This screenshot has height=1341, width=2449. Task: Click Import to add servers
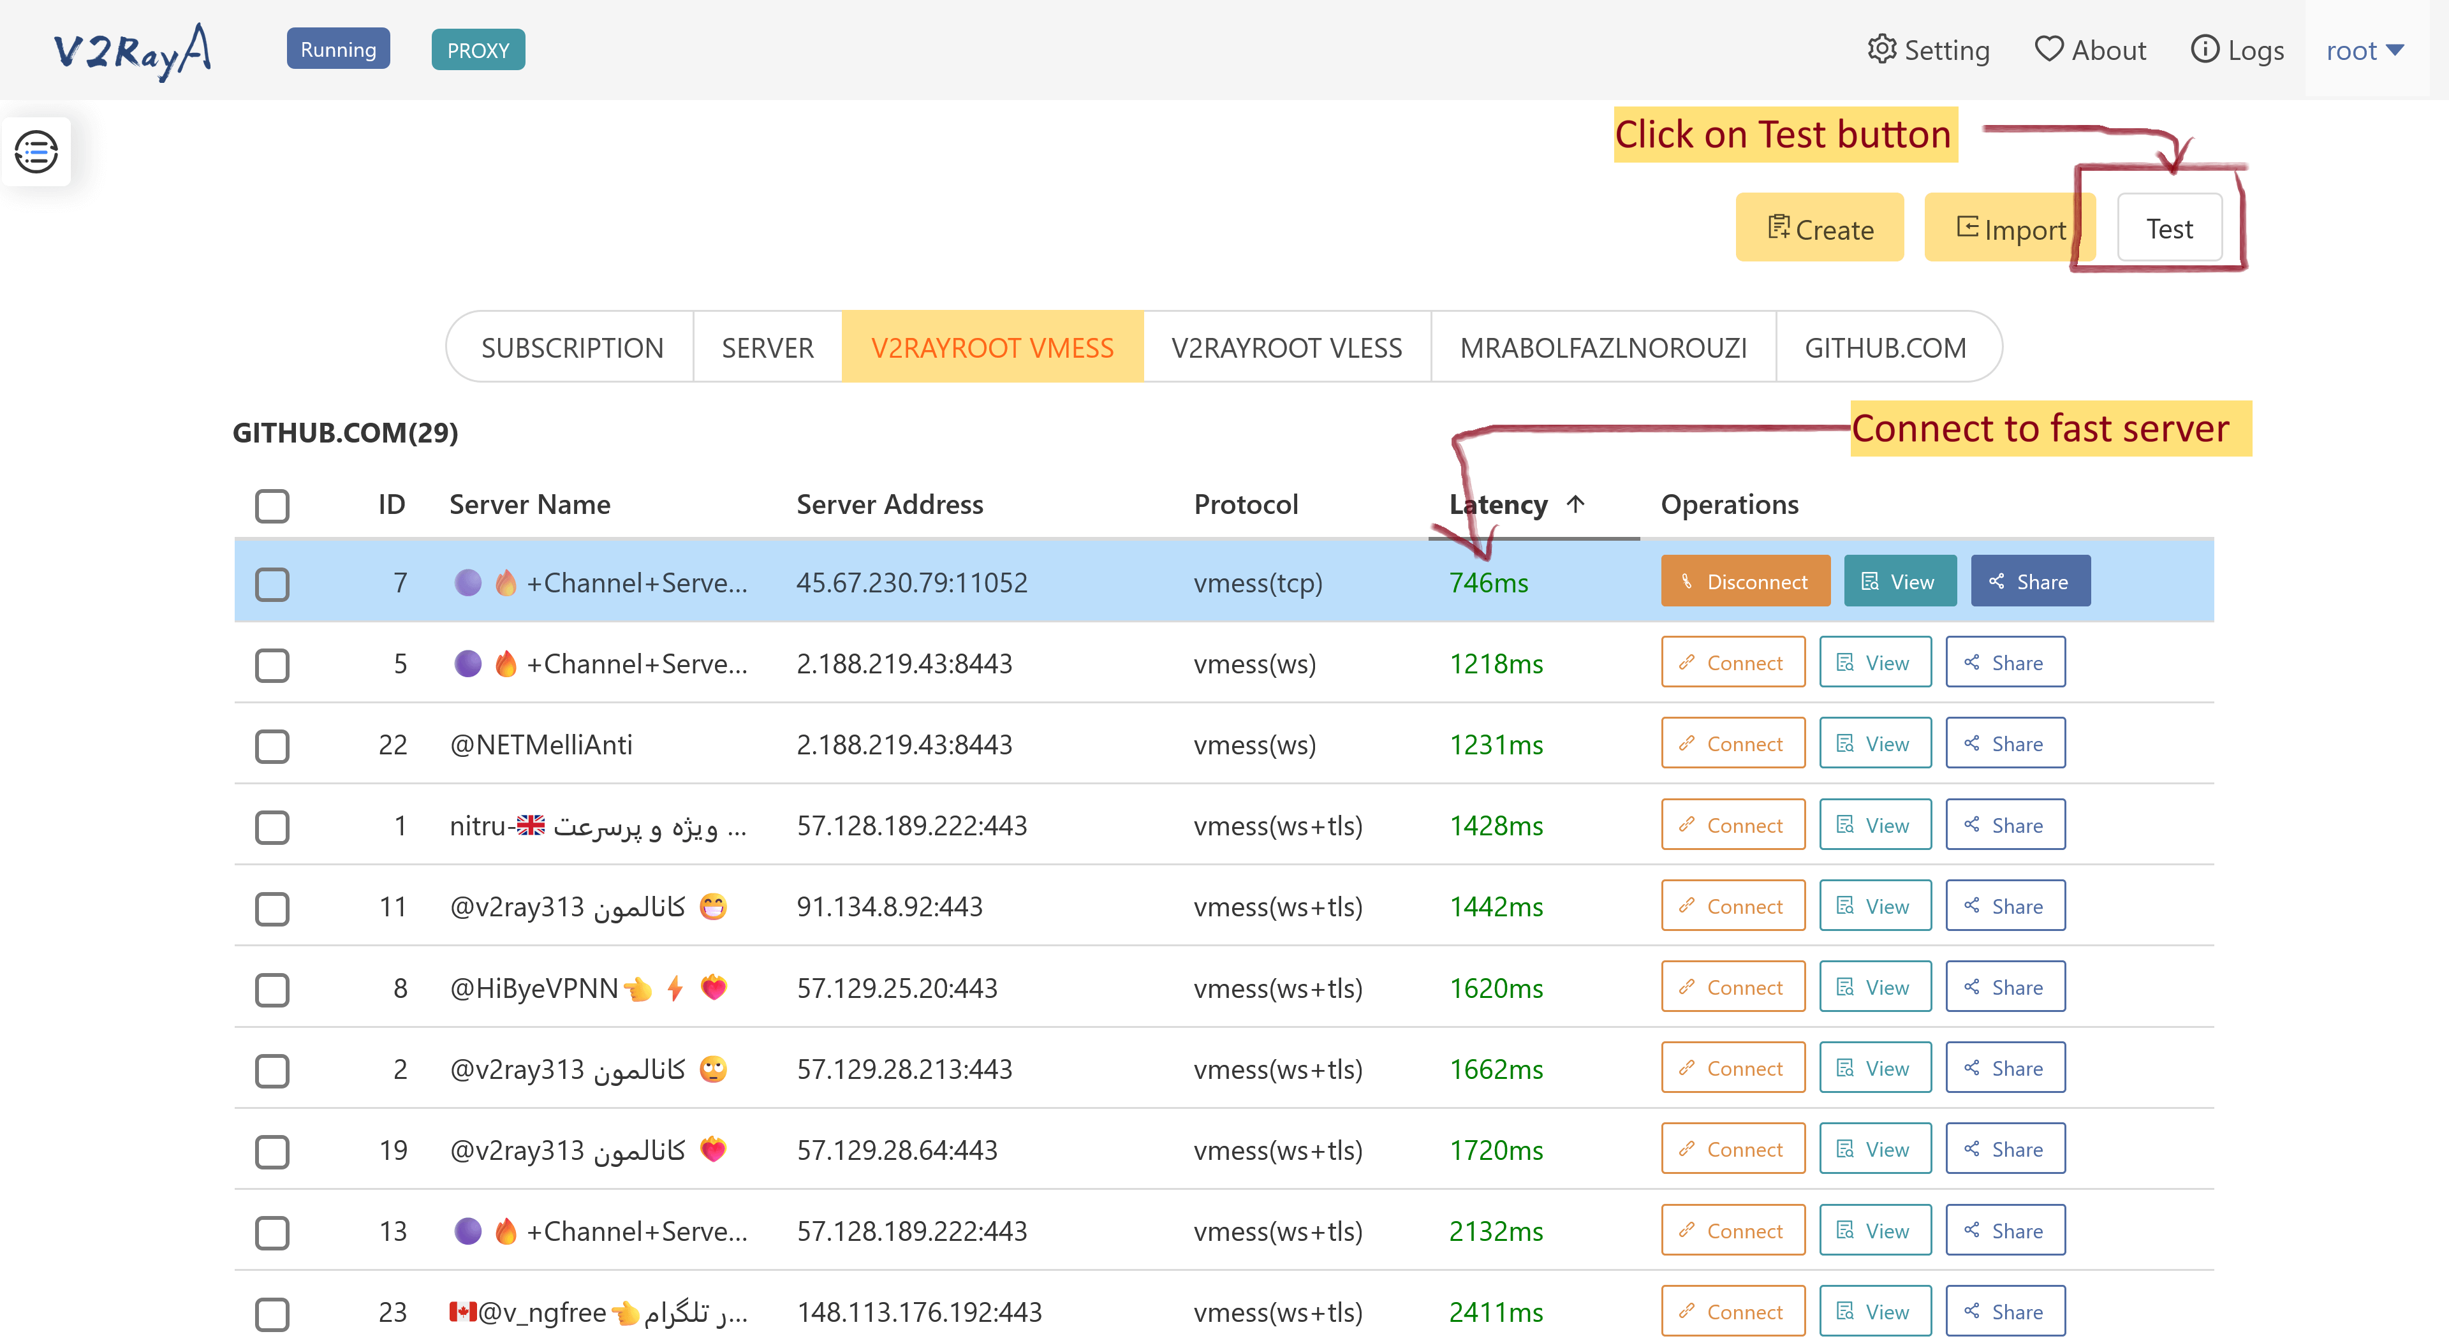[x=2010, y=228]
